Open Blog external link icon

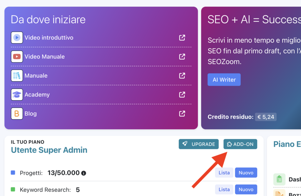tap(182, 114)
